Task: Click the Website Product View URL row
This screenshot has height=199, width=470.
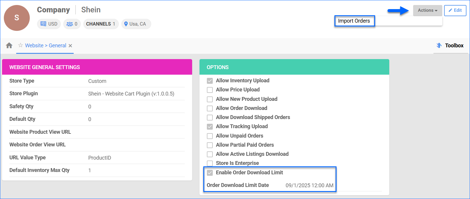Action: click(x=97, y=132)
